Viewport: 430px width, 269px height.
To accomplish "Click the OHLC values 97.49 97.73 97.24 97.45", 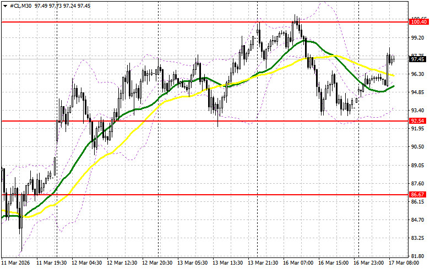I will [x=63, y=6].
